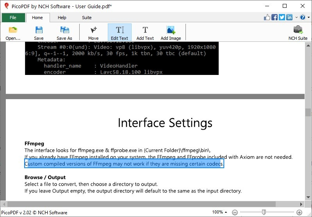Click the horizontal scrollbar thumb
Viewport: 312px width, 217px height.
click(141, 204)
